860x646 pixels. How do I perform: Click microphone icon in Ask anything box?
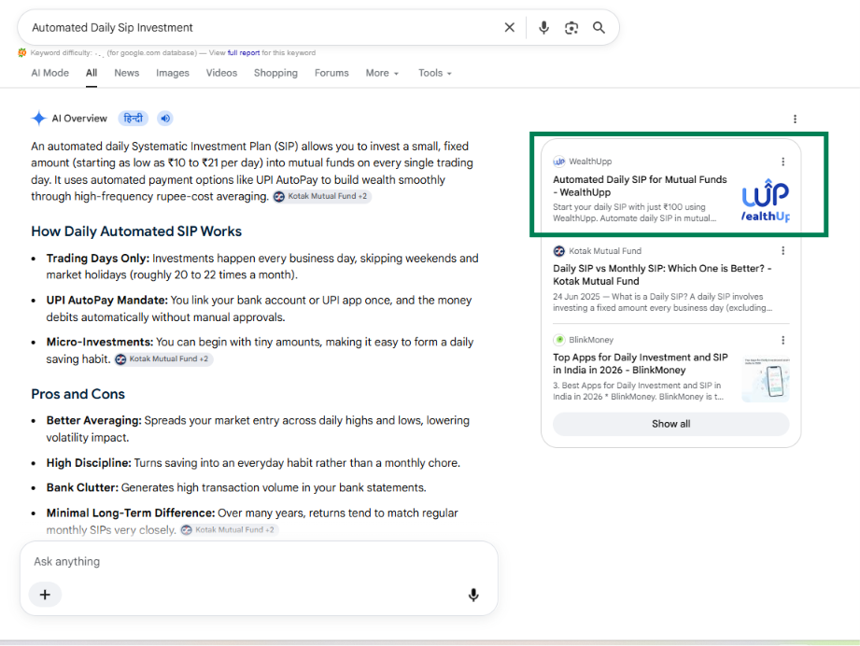[x=473, y=595]
